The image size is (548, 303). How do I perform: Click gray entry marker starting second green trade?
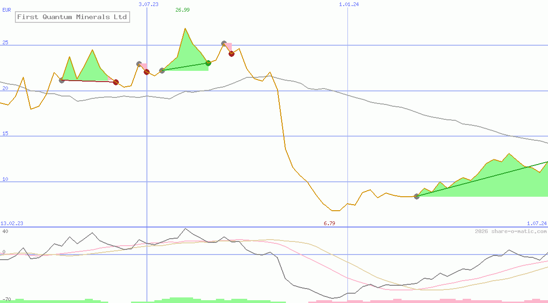pyautogui.click(x=162, y=70)
